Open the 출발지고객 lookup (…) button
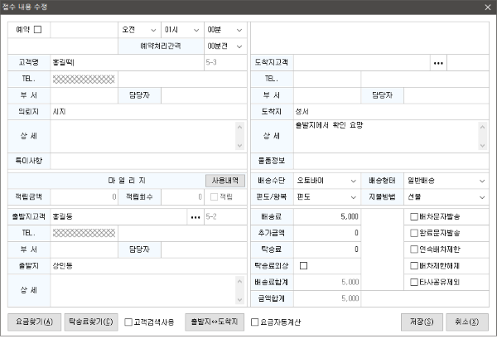Image resolution: width=497 pixels, height=339 pixels. [x=196, y=217]
